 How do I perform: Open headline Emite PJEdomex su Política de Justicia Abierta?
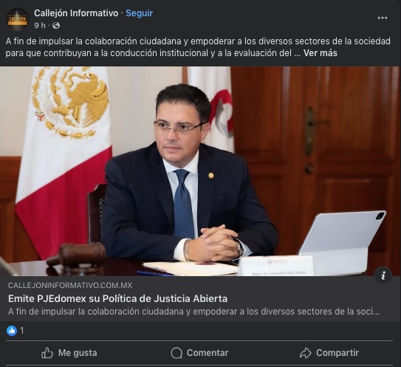click(117, 298)
